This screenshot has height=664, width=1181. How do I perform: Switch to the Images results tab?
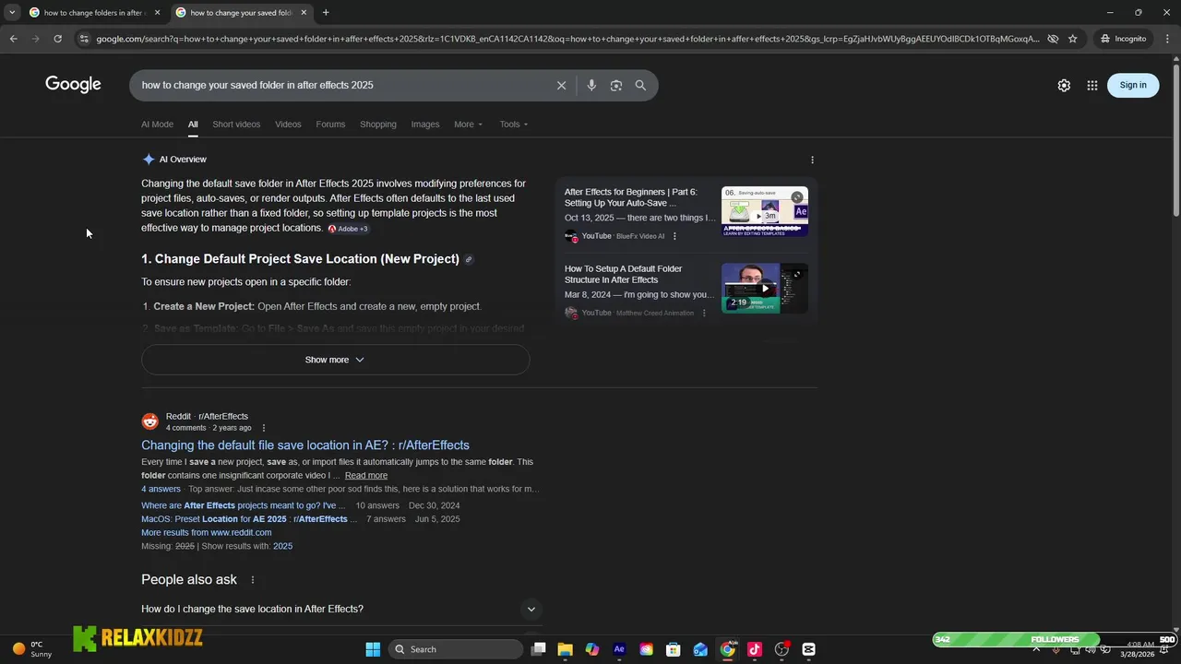pyautogui.click(x=425, y=125)
